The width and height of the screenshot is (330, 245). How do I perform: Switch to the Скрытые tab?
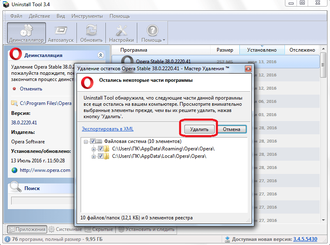tap(99, 229)
